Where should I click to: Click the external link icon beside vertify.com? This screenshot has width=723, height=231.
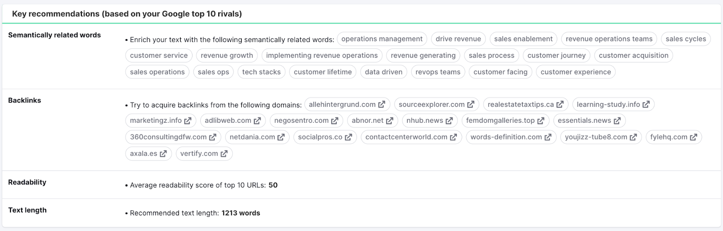(x=224, y=154)
